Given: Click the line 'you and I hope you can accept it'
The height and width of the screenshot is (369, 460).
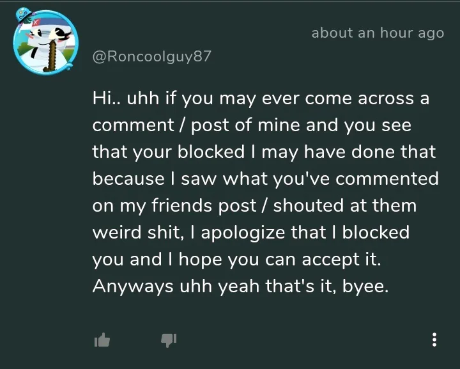Looking at the screenshot, I should coord(236,260).
